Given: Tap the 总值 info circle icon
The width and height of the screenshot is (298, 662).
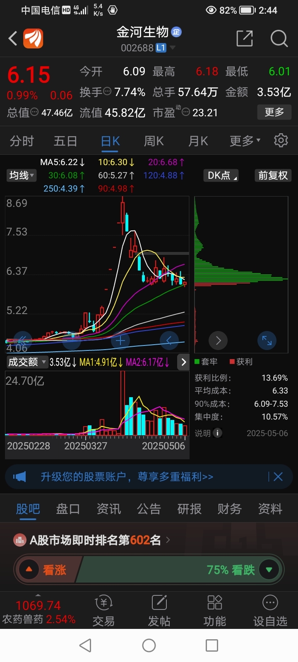Looking at the screenshot, I should (x=34, y=112).
